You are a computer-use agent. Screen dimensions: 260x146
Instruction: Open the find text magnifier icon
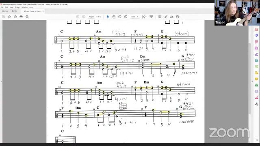(27, 17)
